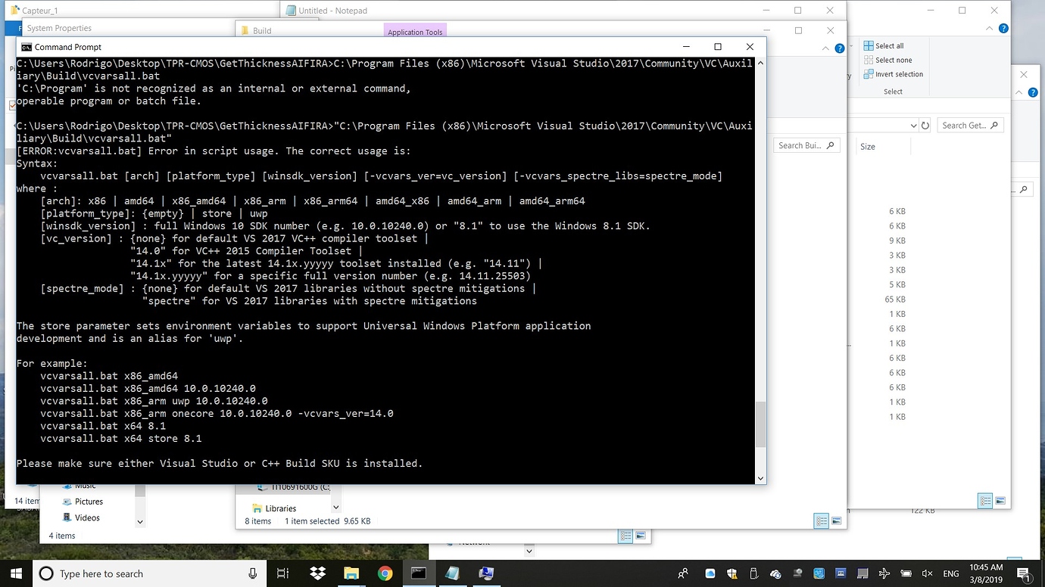The image size is (1045, 587).
Task: Open the address bar dropdown arrow
Action: click(915, 125)
